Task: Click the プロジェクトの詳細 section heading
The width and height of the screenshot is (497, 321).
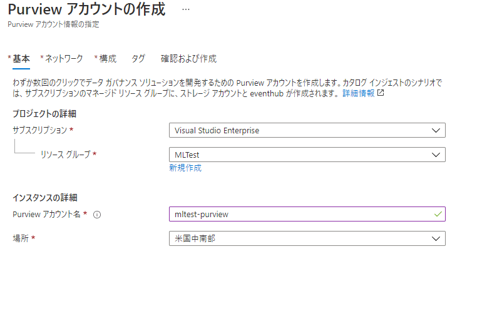Action: [44, 113]
